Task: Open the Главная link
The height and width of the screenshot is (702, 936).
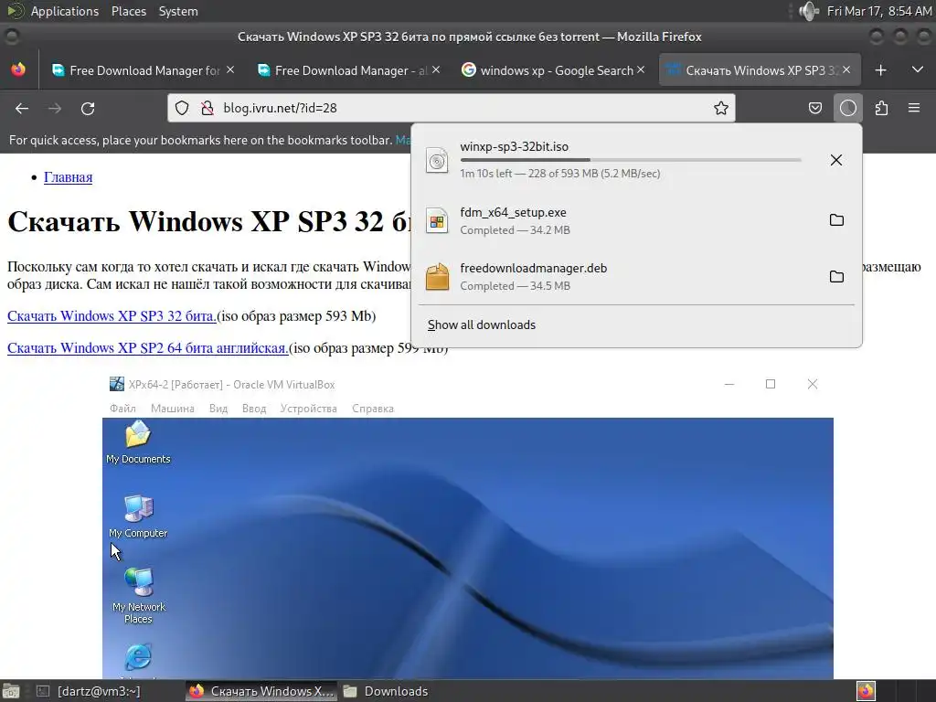Action: click(68, 177)
